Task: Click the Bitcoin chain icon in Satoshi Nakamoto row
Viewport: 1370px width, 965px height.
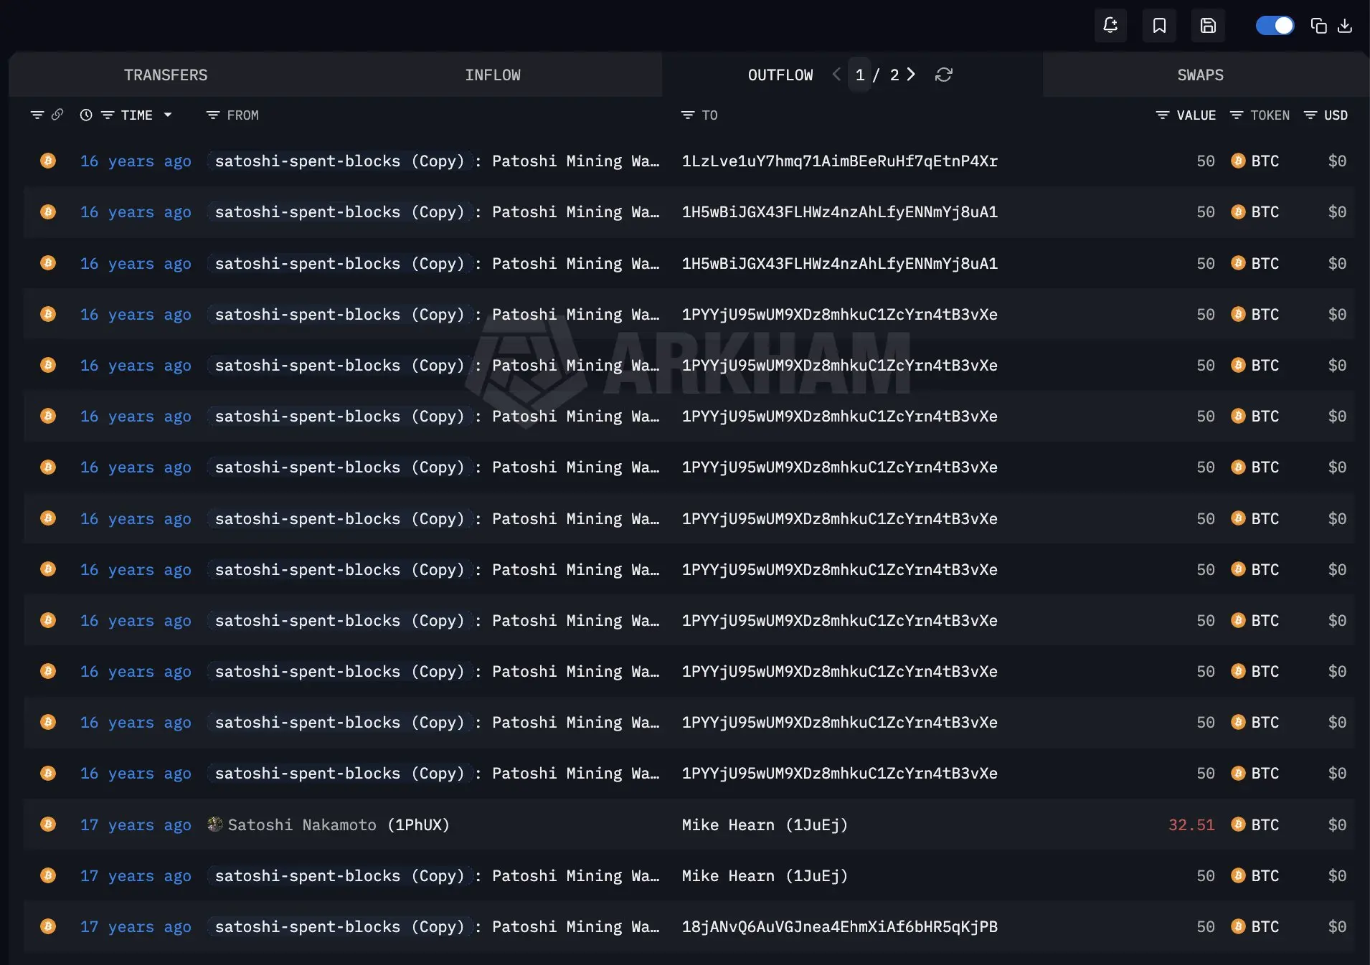Action: coord(48,824)
